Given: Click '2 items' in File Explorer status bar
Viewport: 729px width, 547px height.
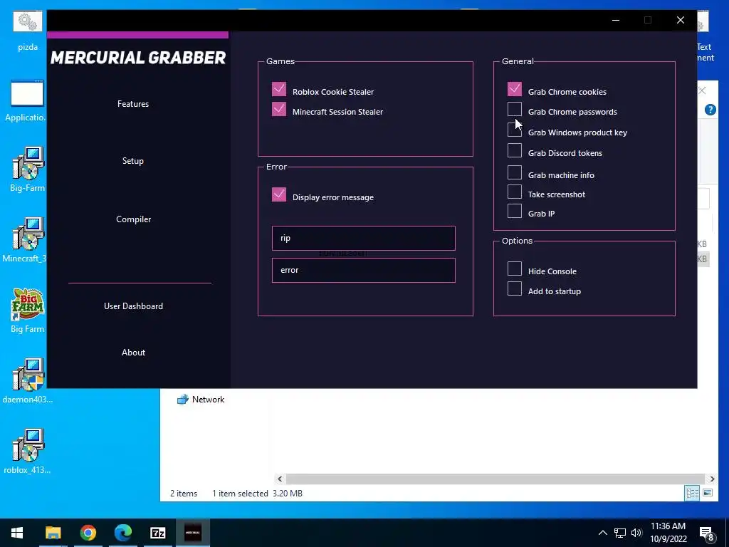Looking at the screenshot, I should (x=184, y=494).
